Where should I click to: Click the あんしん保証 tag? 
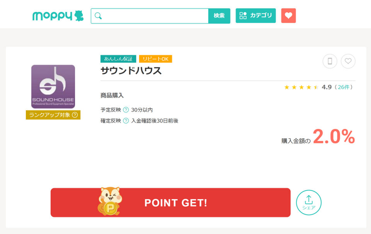(x=118, y=59)
